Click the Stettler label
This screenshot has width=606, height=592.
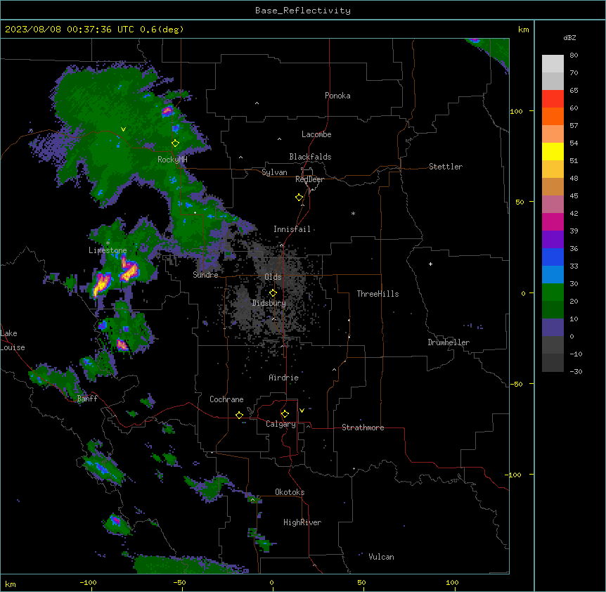[x=446, y=167]
